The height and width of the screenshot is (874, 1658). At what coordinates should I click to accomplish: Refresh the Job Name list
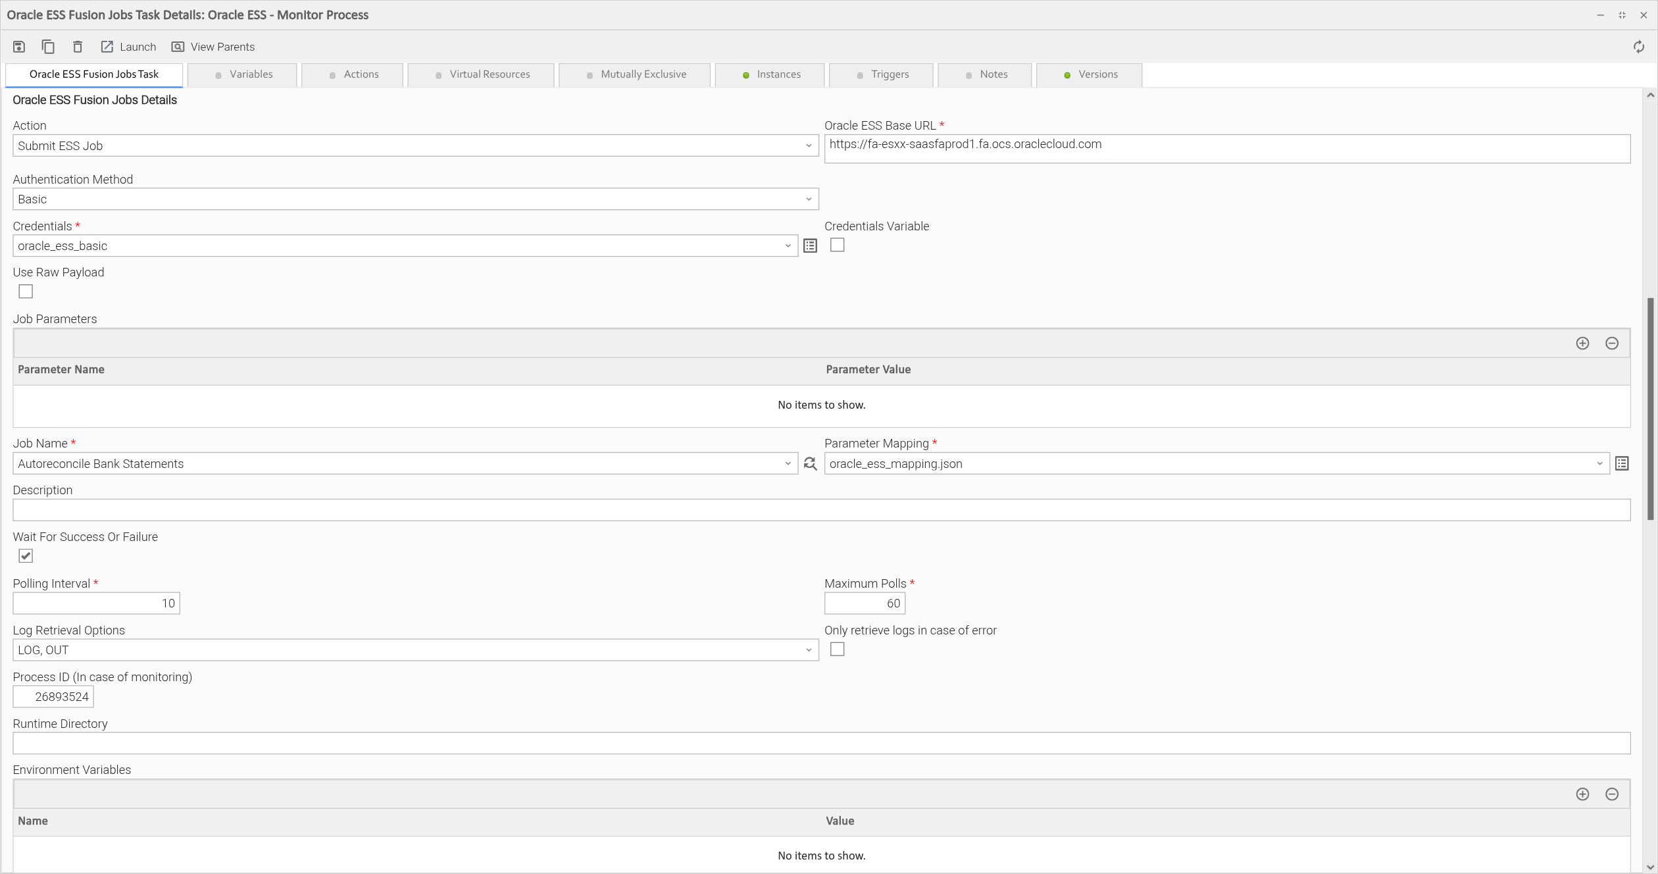(810, 463)
